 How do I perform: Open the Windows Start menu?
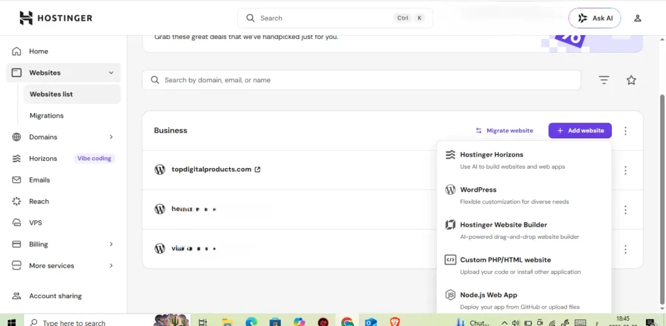click(x=12, y=323)
